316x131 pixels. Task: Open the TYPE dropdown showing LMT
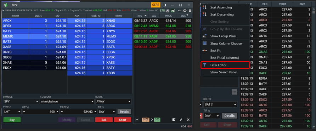click(12, 112)
